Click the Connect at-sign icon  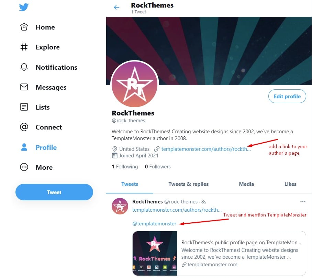click(x=24, y=127)
